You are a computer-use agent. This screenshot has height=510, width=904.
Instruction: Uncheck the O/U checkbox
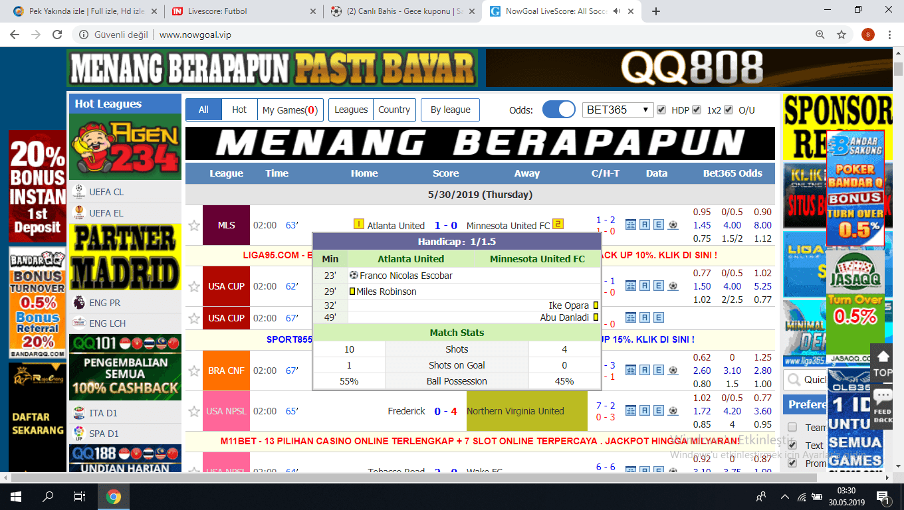click(x=729, y=110)
